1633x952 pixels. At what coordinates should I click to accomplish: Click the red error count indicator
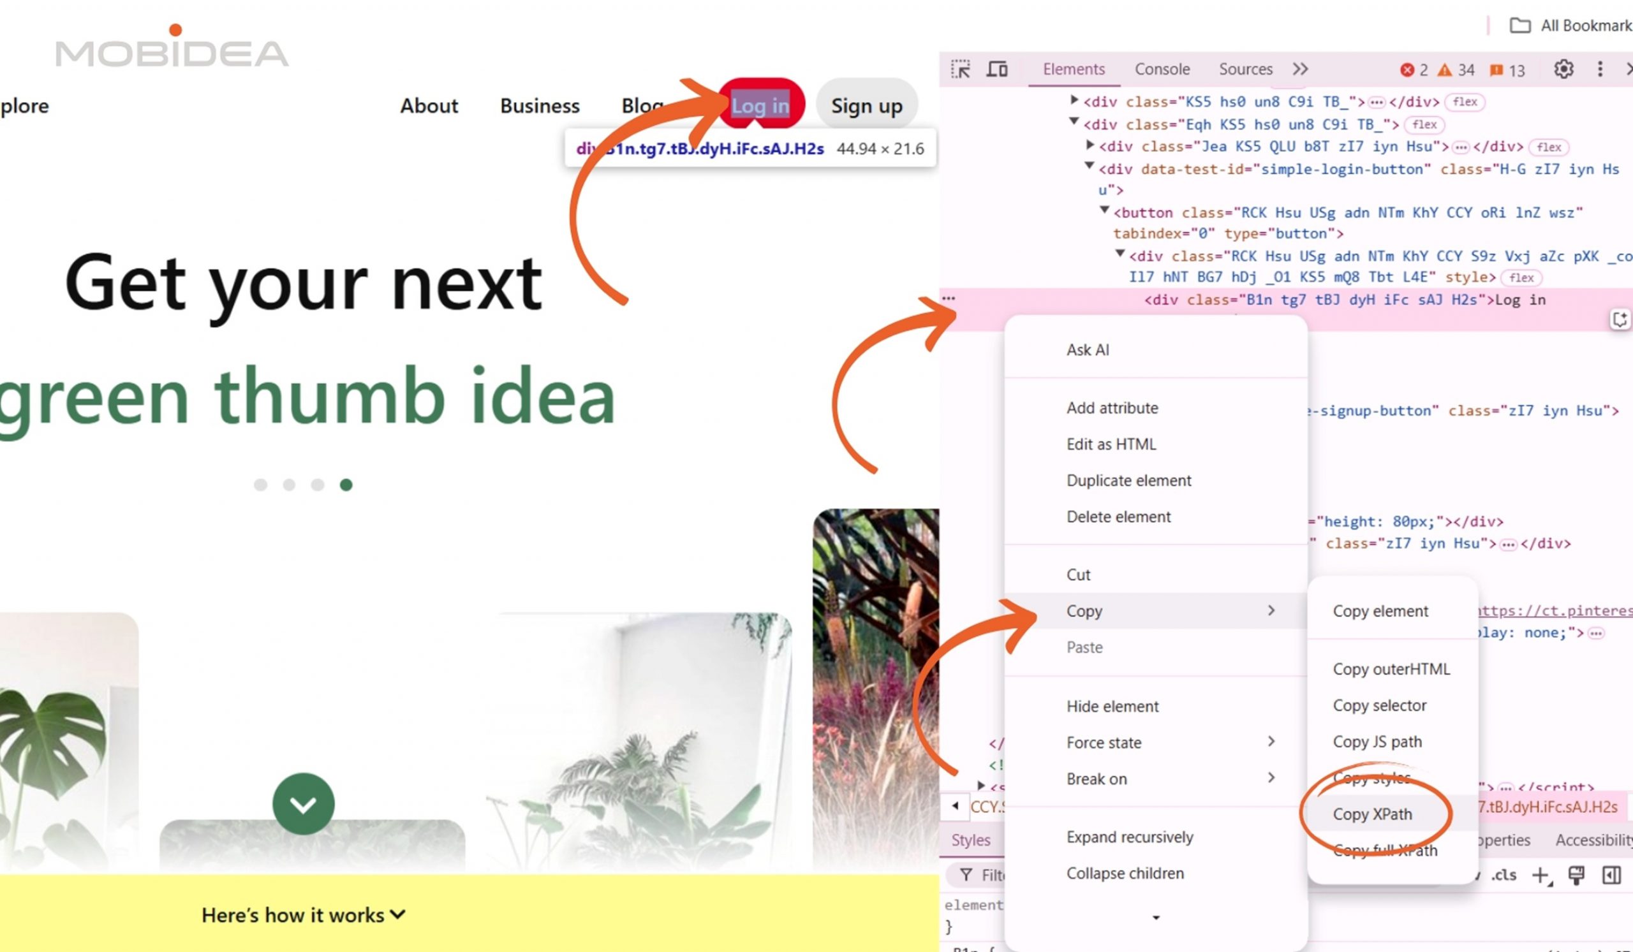(x=1414, y=70)
